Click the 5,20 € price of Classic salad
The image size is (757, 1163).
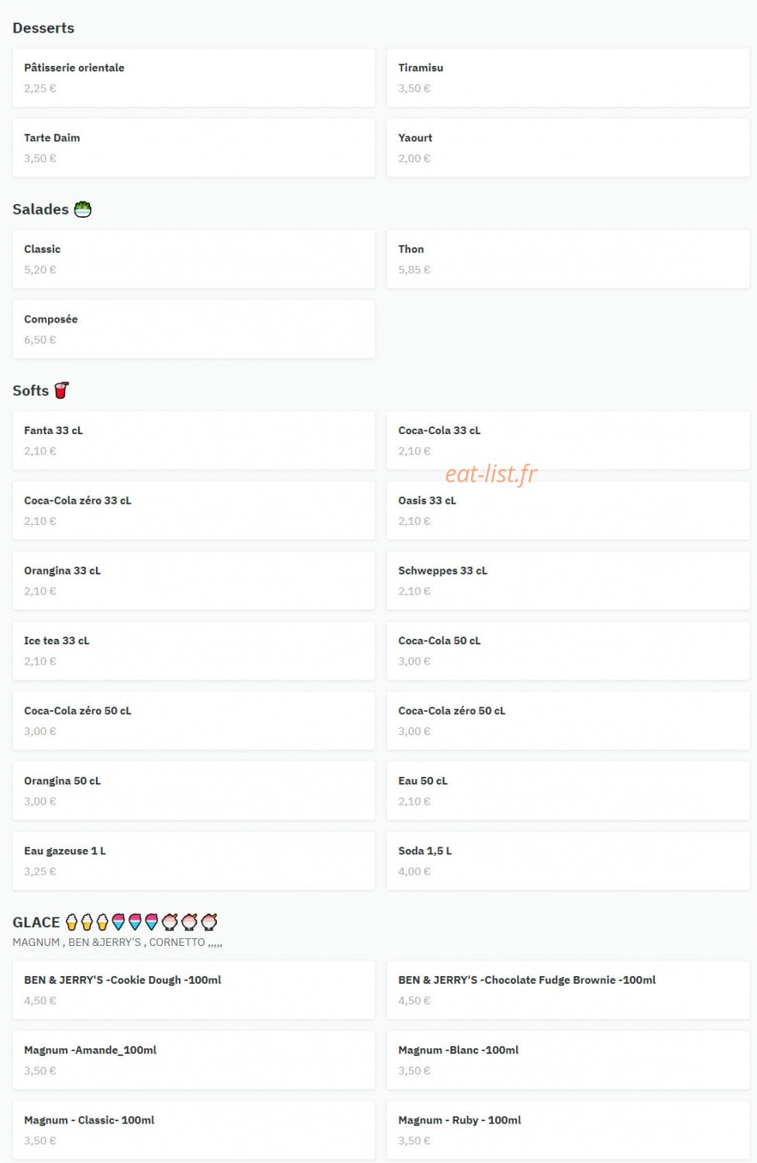point(40,270)
